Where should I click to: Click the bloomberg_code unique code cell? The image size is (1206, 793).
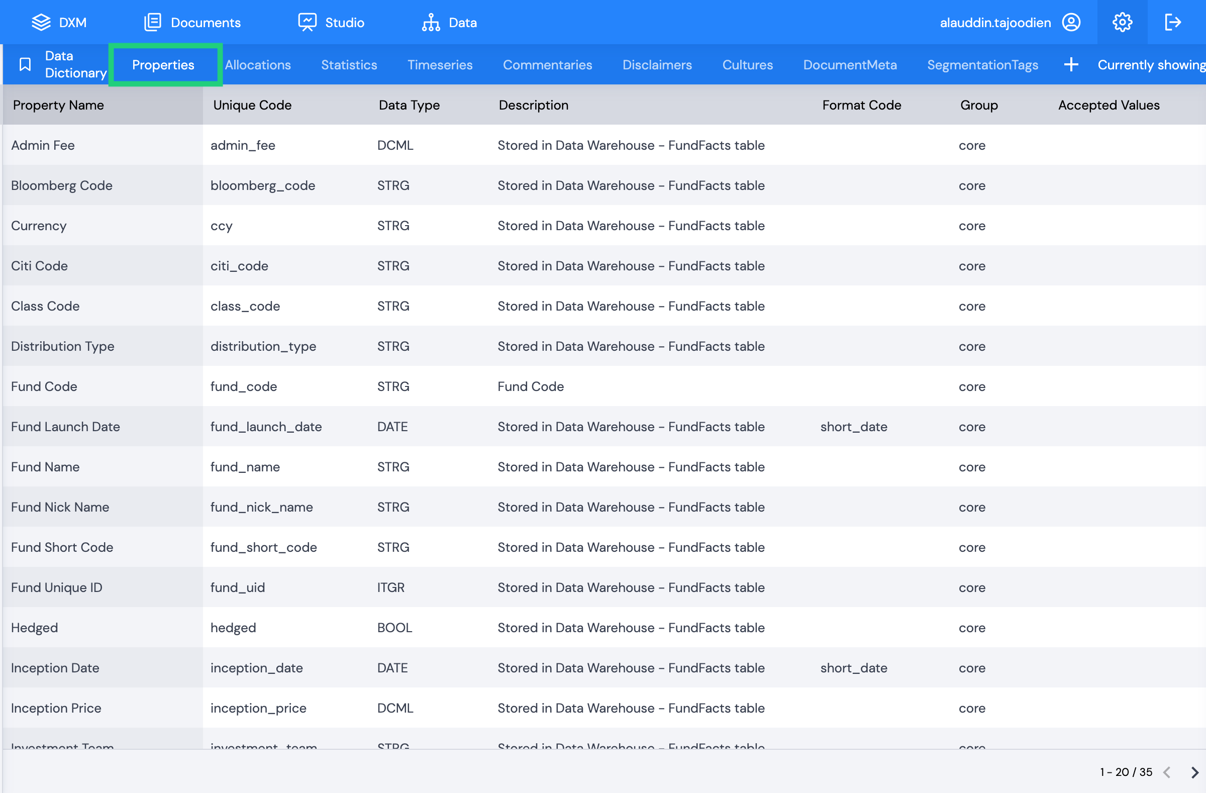tap(262, 186)
